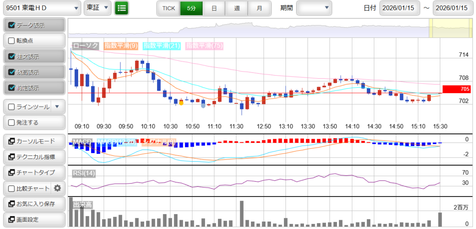Open the 期間 period dropdown

pos(314,8)
